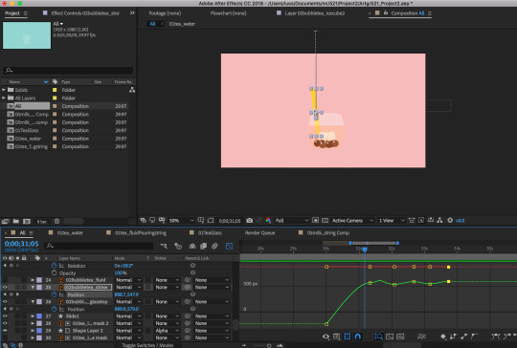The image size is (517, 348).
Task: Open blending Mode dropdown for Slide1
Action: point(128,316)
